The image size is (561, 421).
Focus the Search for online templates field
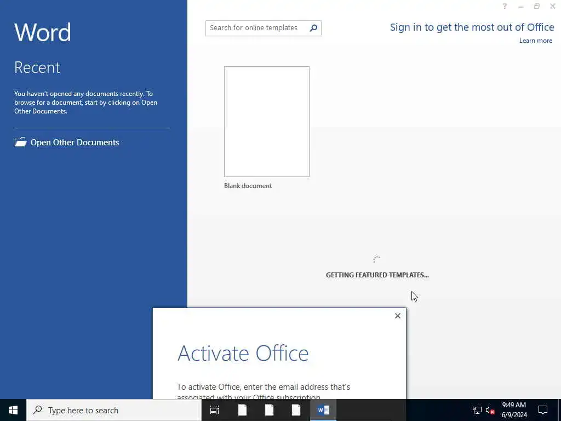[x=264, y=28]
